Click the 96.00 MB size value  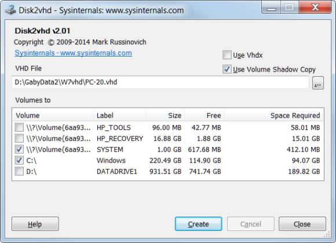pyautogui.click(x=167, y=128)
